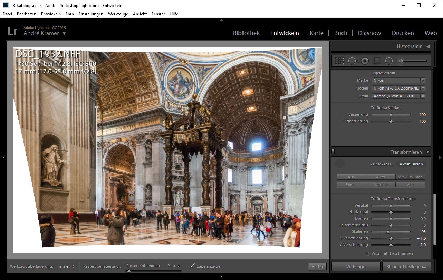Screen dimensions: 443x280
Task: Click the Lr logo icon in header
Action: [x=12, y=31]
